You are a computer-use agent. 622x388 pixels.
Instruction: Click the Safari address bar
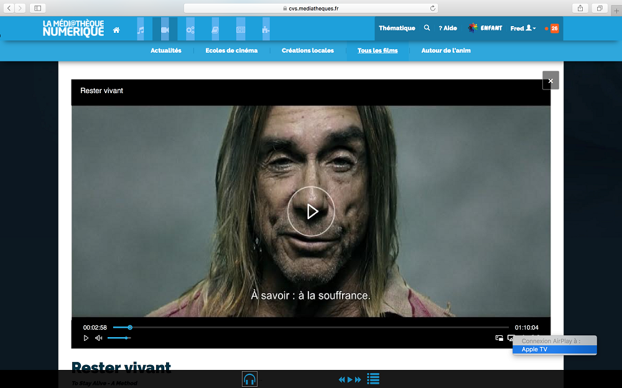311,8
